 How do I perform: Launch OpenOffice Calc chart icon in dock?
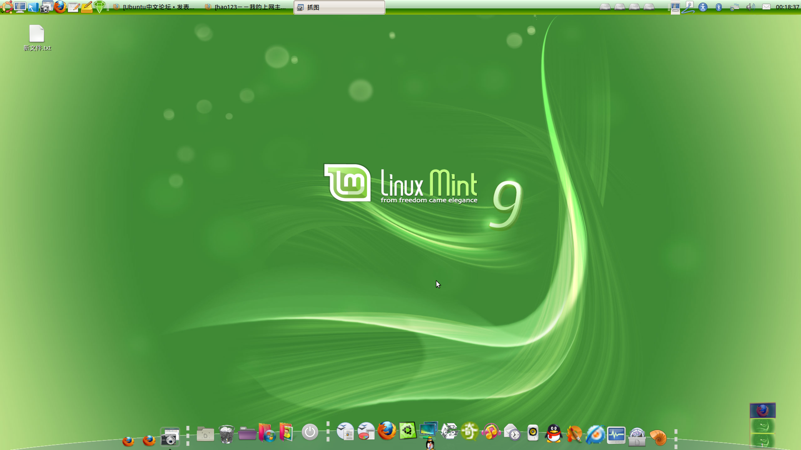point(366,432)
